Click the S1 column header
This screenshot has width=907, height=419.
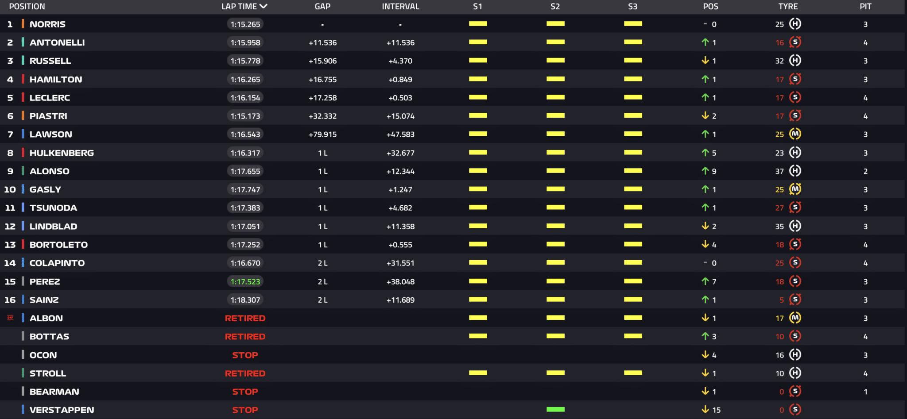pyautogui.click(x=477, y=7)
